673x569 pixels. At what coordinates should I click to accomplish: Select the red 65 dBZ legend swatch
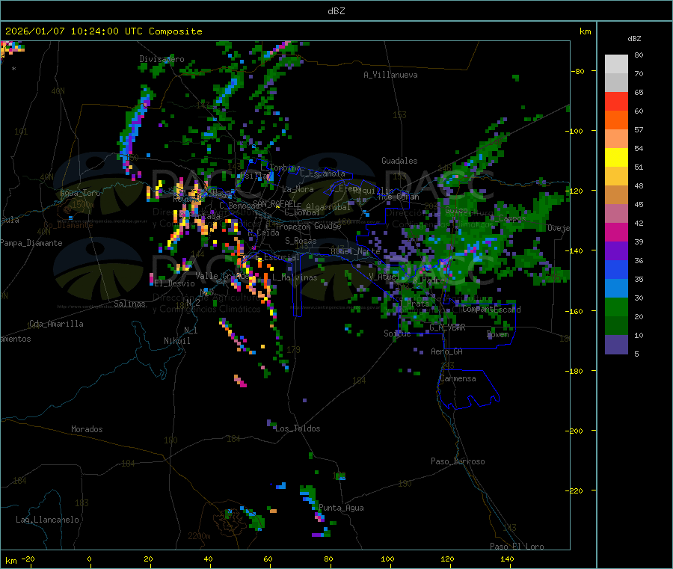point(616,101)
